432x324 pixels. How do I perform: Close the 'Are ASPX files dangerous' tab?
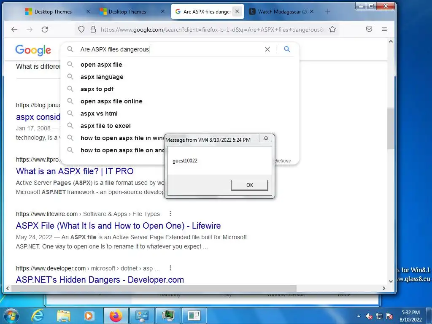(x=237, y=11)
